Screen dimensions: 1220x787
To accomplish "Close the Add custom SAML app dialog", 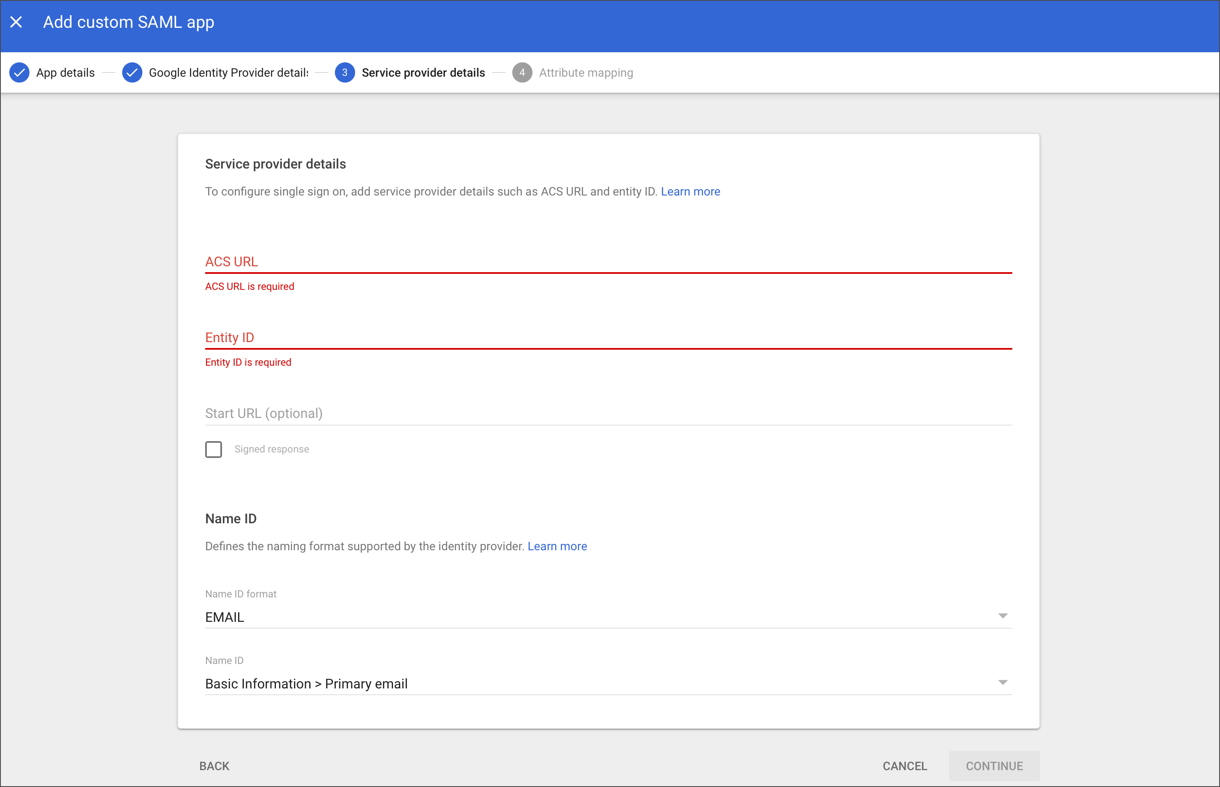I will pyautogui.click(x=16, y=22).
